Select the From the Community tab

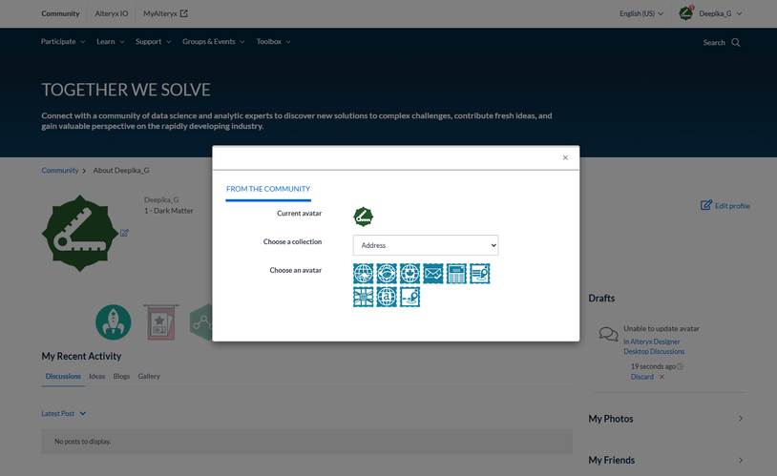point(268,189)
